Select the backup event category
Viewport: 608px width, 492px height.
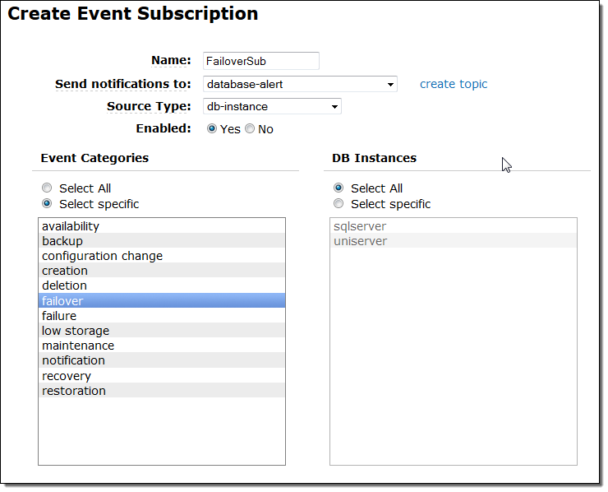(62, 241)
